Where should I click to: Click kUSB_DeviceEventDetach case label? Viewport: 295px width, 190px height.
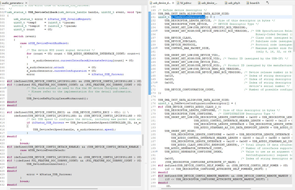[x=46, y=150]
